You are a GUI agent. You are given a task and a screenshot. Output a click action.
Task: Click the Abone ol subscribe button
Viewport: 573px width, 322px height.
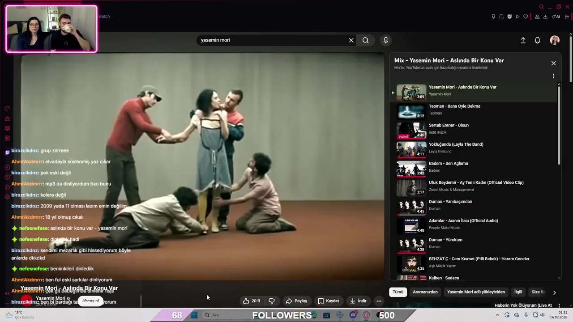[x=90, y=301]
